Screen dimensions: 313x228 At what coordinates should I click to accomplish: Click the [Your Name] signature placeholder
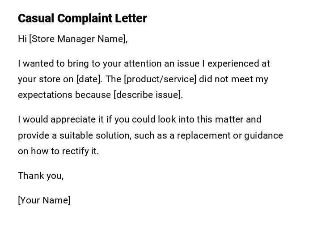pyautogui.click(x=44, y=200)
